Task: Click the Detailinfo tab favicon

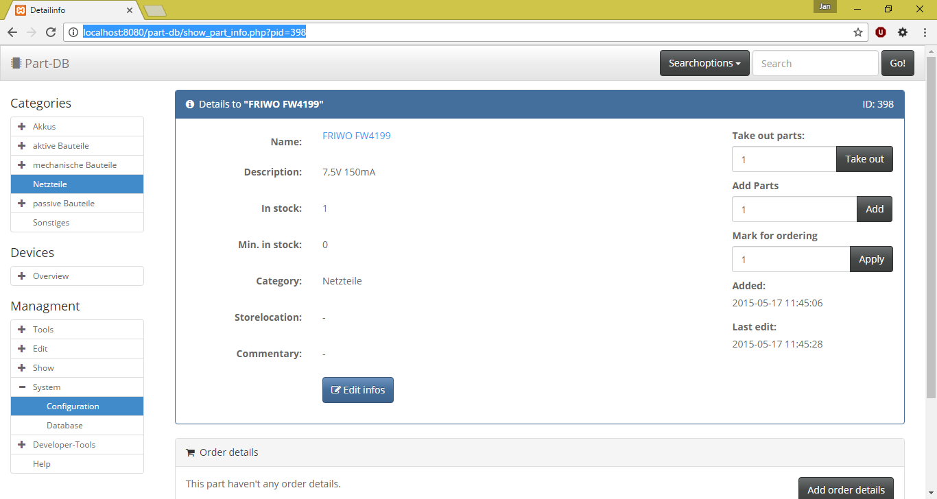Action: click(x=21, y=10)
